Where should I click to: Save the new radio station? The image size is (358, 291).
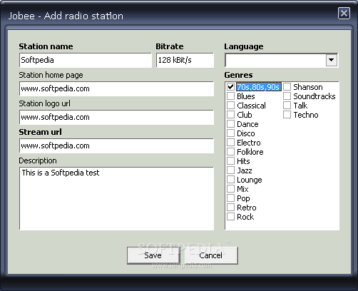tap(153, 255)
